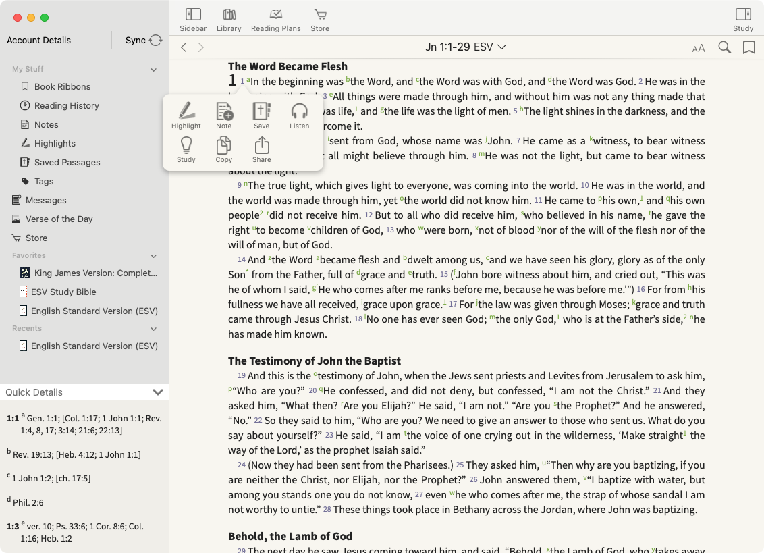
Task: Click verse number 1 in John
Action: pyautogui.click(x=242, y=82)
